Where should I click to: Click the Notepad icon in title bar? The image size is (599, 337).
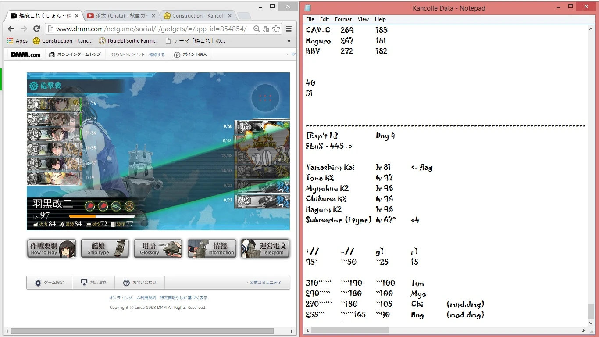308,8
